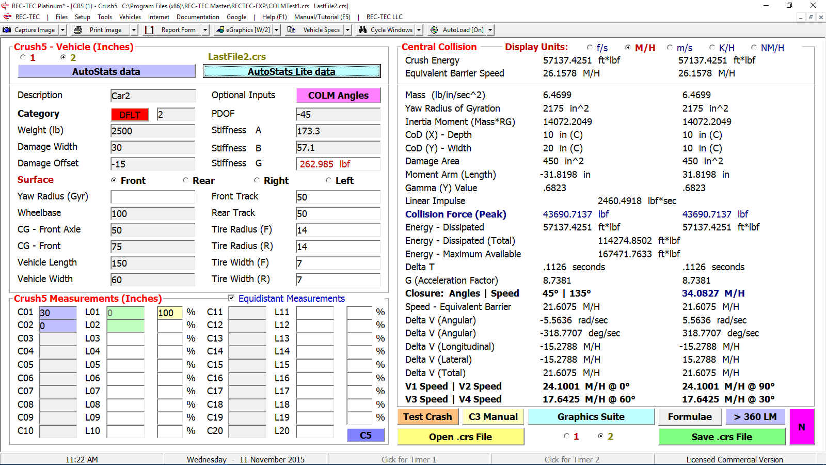826x465 pixels.
Task: Click the AutoLoad [On] toolbar icon
Action: pyautogui.click(x=434, y=30)
